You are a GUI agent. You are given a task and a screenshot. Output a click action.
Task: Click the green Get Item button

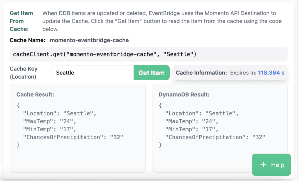click(151, 73)
